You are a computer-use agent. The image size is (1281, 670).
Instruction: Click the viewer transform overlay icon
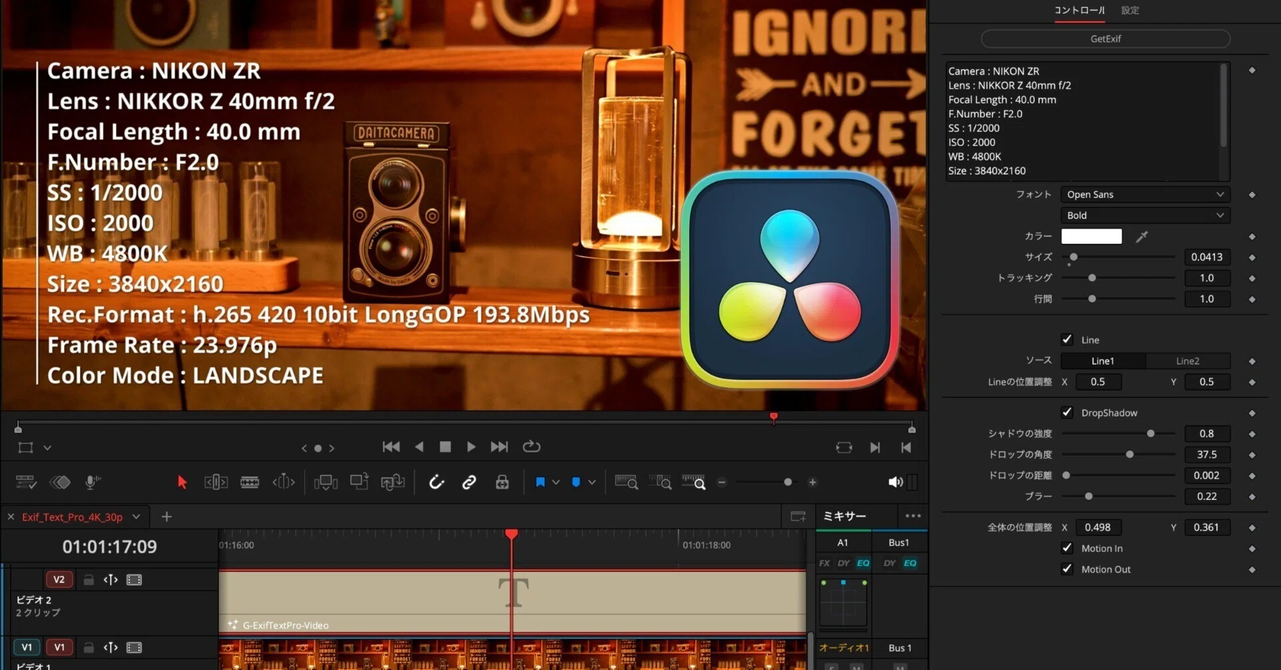pyautogui.click(x=25, y=447)
